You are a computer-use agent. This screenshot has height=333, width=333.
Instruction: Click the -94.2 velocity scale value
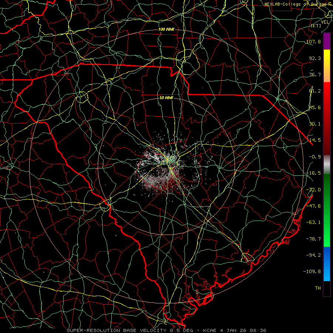[313, 255]
